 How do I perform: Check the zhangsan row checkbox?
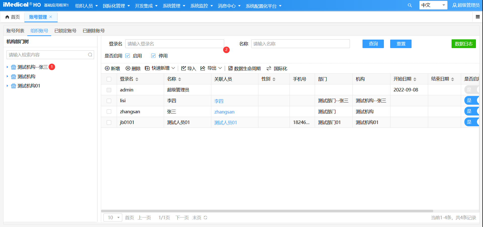109,111
